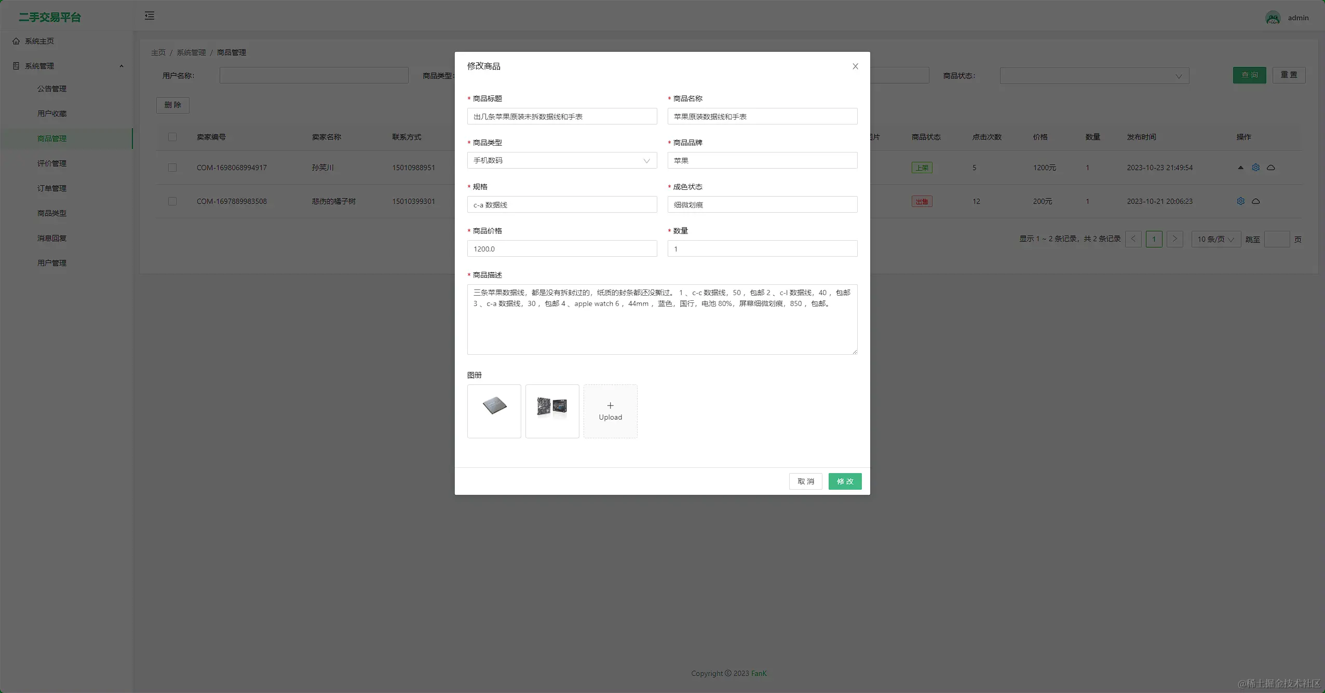Click the admin avatar icon
This screenshot has height=693, width=1325.
1273,18
